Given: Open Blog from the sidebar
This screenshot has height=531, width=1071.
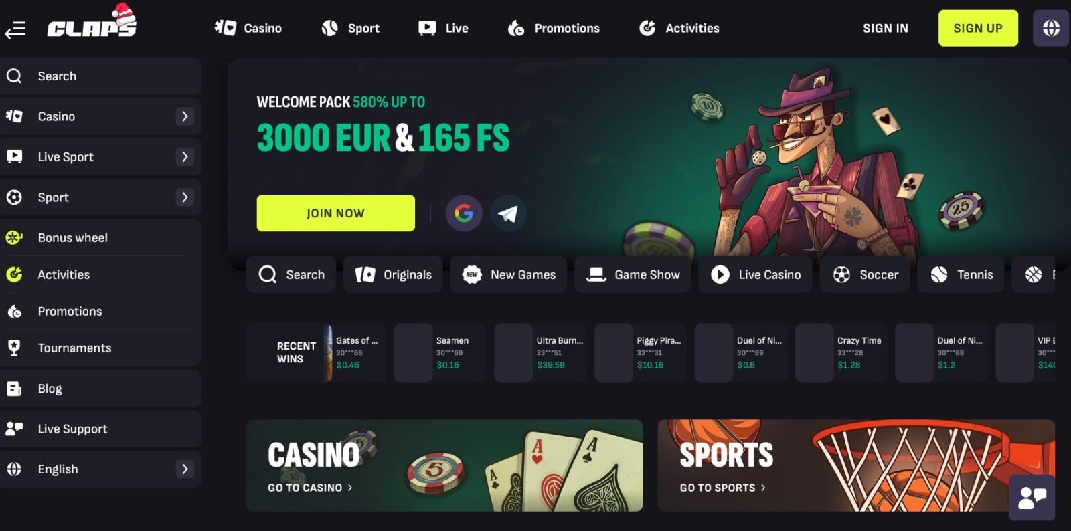Looking at the screenshot, I should click(100, 389).
